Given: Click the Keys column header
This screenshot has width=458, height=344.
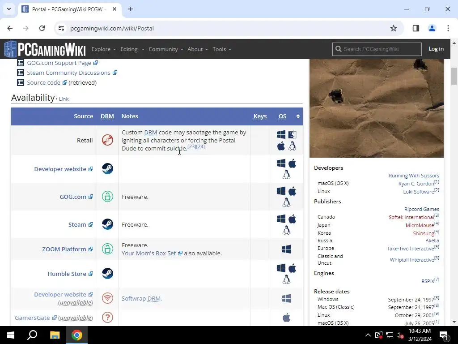Looking at the screenshot, I should point(260,116).
